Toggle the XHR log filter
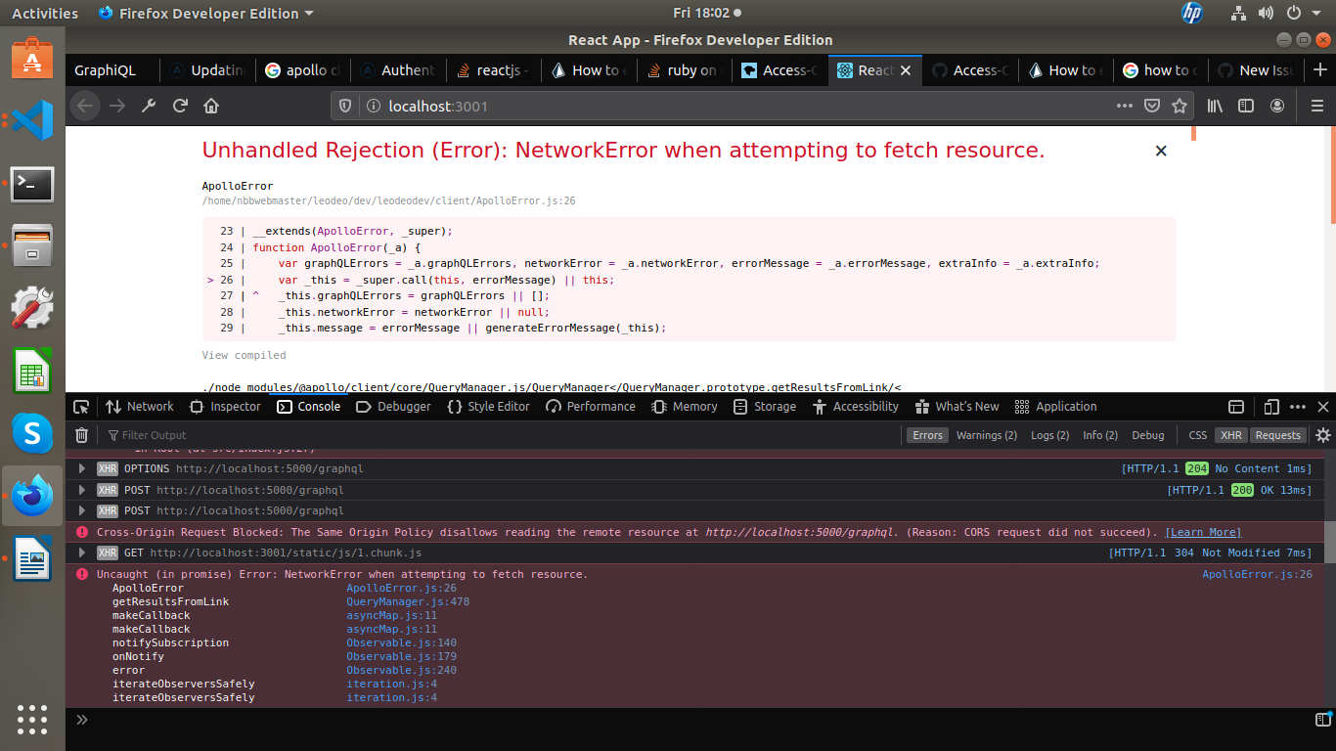 [1230, 435]
